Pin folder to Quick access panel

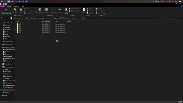[6, 11]
